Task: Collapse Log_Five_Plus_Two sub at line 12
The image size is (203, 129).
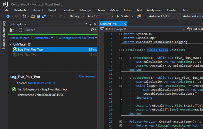Action: (120, 78)
